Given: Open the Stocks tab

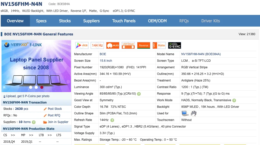Looking at the screenshot, I should (x=65, y=21).
